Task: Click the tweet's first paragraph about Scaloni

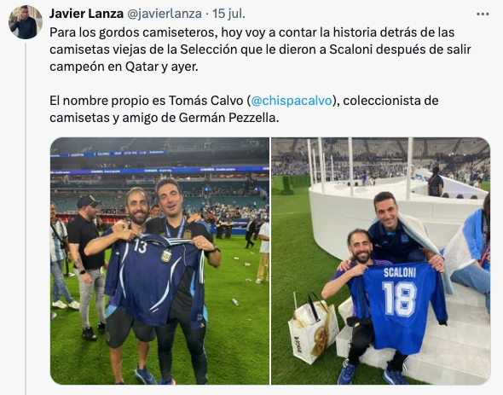Action: coord(260,49)
